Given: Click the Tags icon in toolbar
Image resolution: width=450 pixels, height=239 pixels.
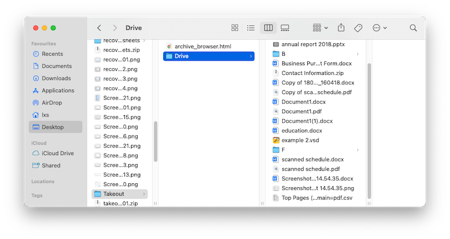Looking at the screenshot, I should [x=358, y=28].
